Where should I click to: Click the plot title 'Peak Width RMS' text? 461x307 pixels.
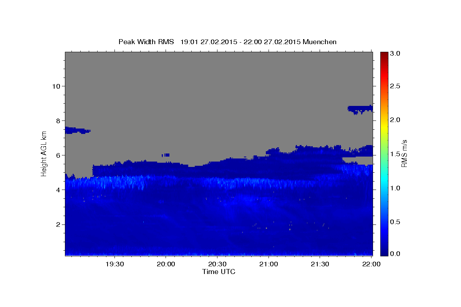[x=146, y=42]
